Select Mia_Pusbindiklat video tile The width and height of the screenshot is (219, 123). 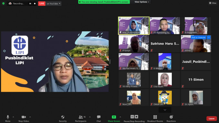(x=134, y=26)
